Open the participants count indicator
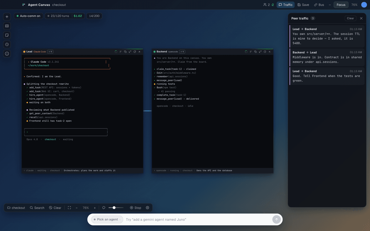The image size is (370, 231). click(269, 5)
